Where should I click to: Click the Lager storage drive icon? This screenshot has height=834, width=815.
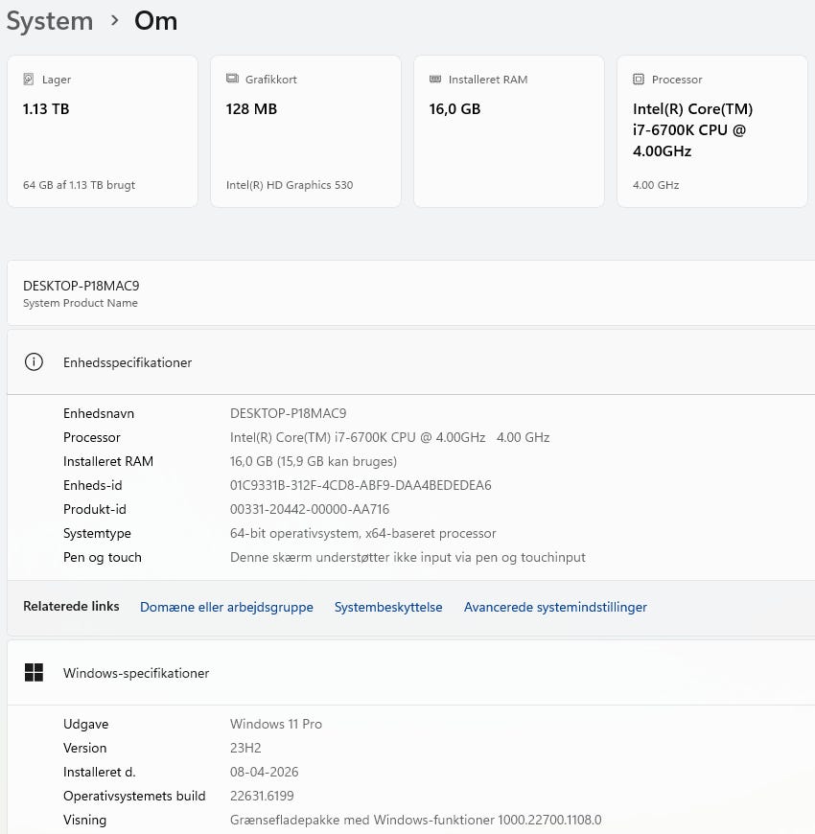point(29,80)
